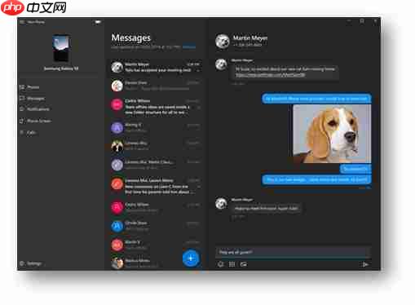Go to Notifications in the sidebar
The image size is (415, 305).
click(34, 109)
